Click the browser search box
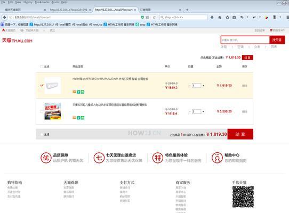 tap(183, 17)
